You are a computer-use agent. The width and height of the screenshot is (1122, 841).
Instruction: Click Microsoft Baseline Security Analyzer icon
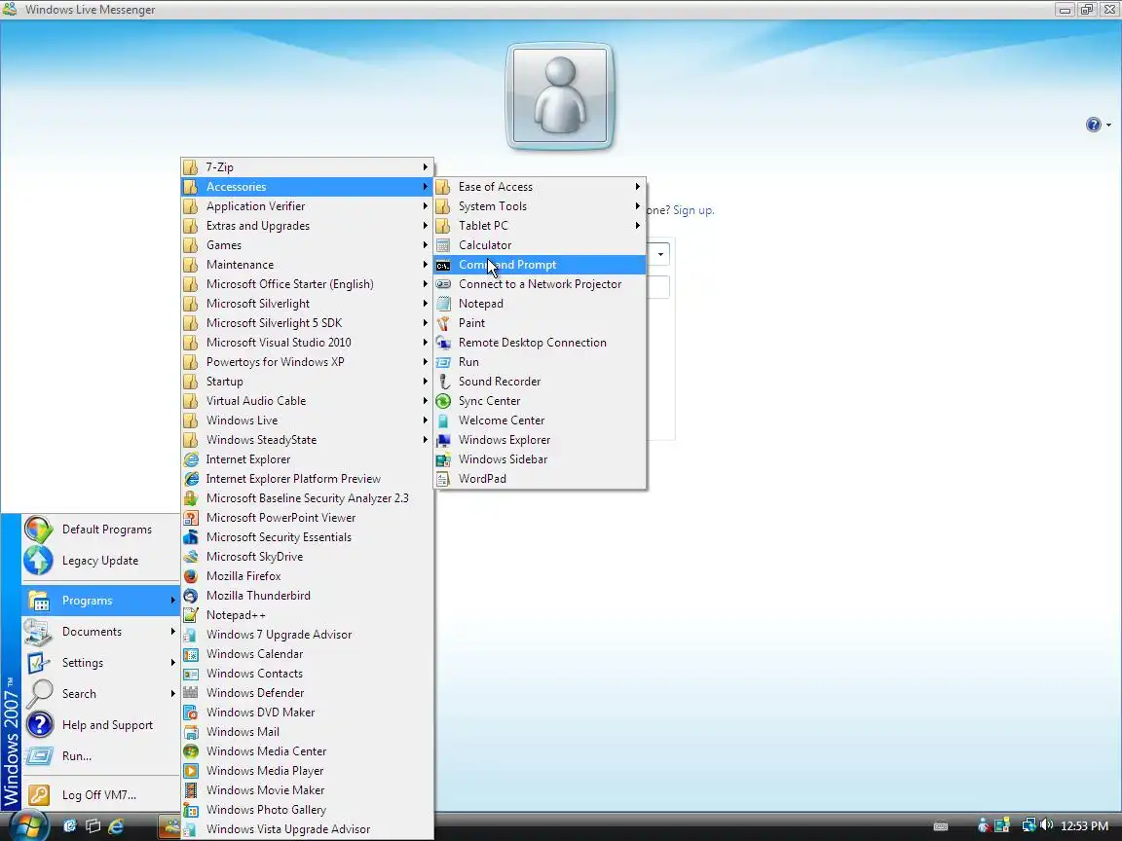191,498
